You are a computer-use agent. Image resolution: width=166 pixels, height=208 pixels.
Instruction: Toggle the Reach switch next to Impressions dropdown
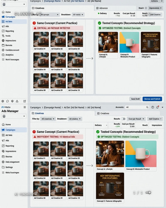click(146, 8)
